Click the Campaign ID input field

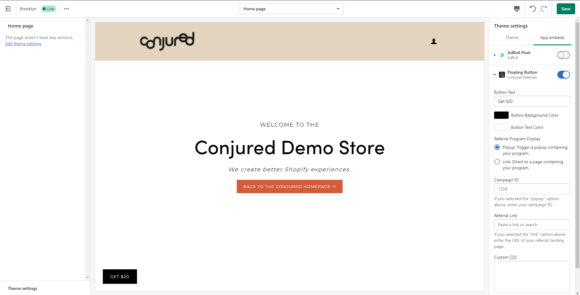coord(532,189)
